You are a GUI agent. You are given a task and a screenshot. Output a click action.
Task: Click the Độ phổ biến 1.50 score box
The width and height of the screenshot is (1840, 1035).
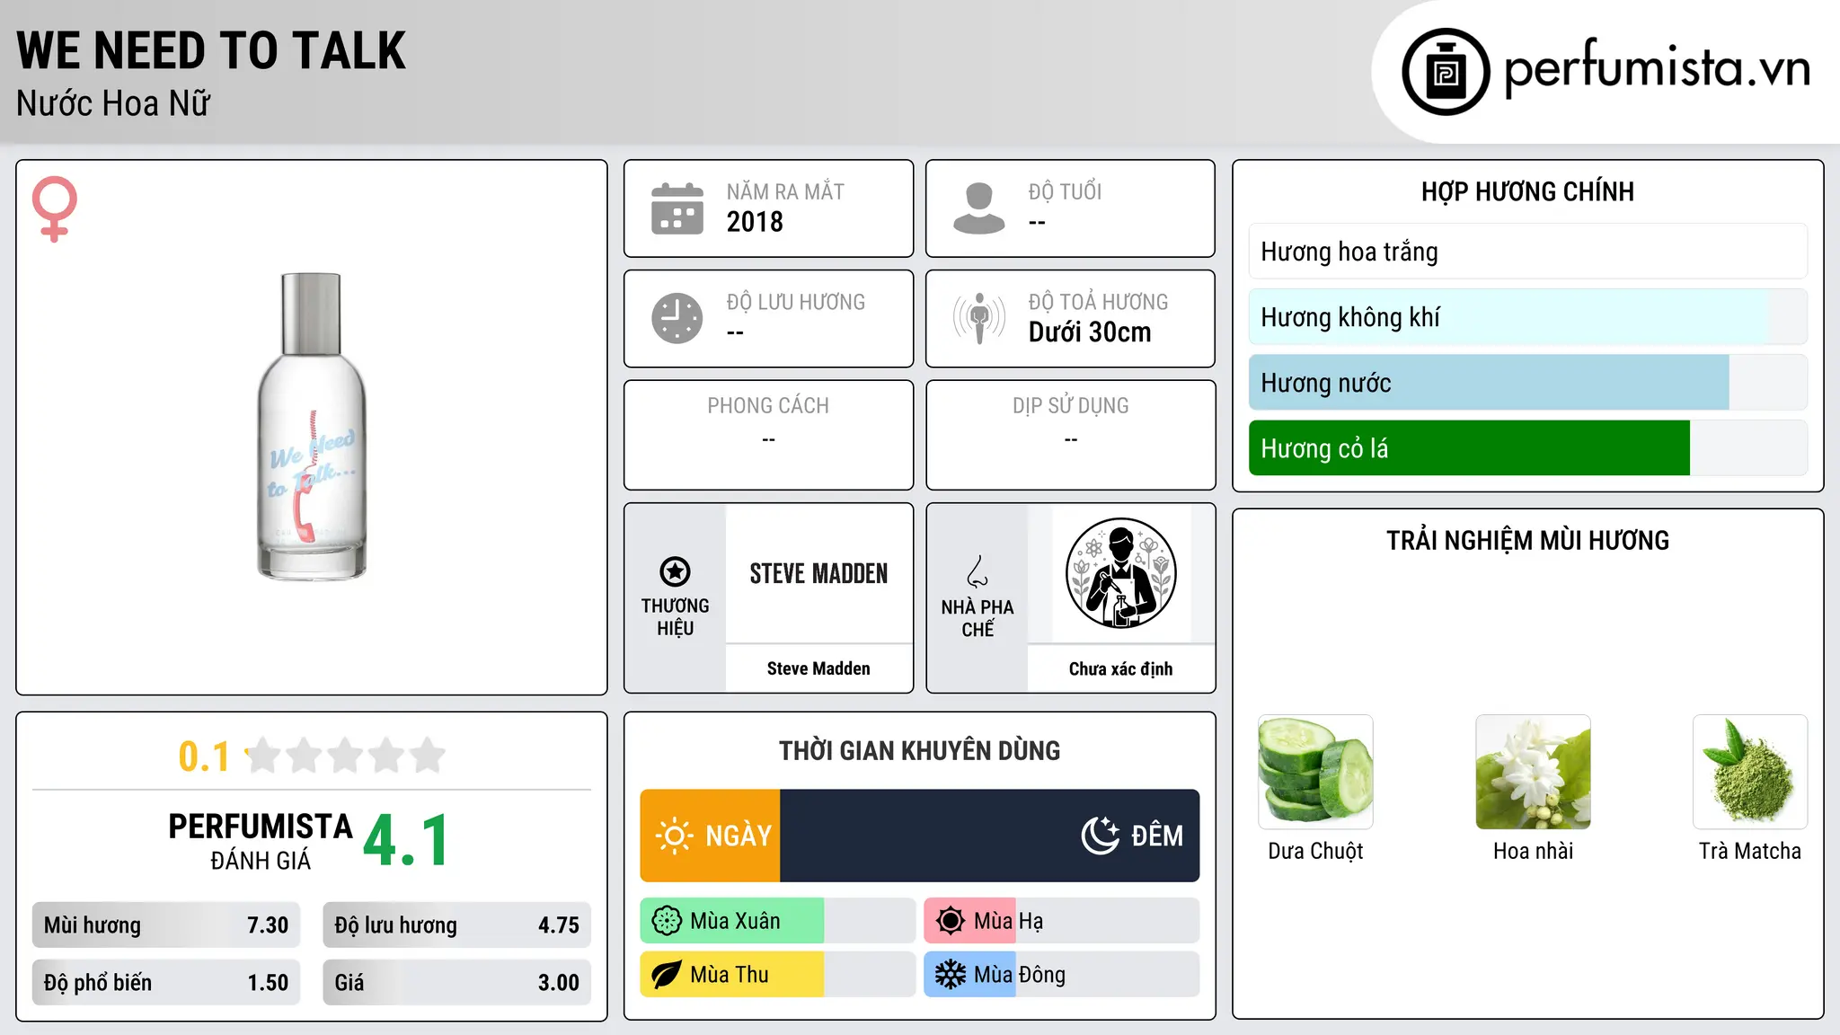click(x=166, y=983)
